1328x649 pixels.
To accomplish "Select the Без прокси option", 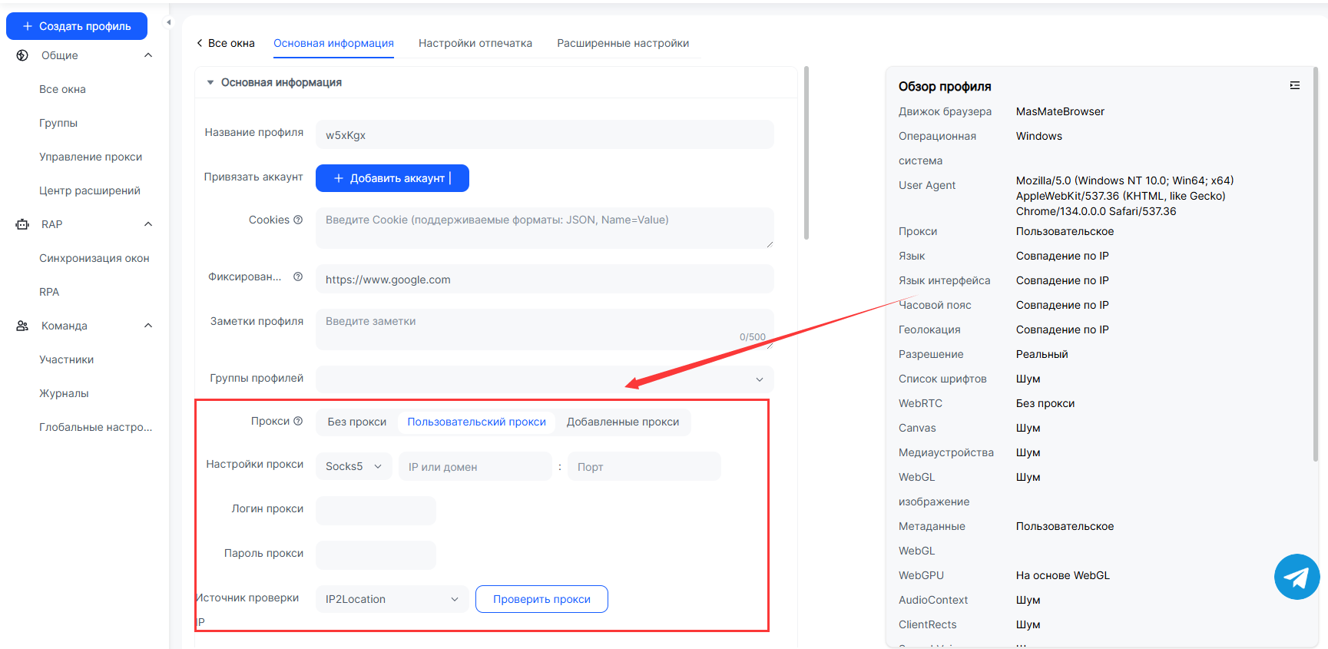I will tap(356, 422).
